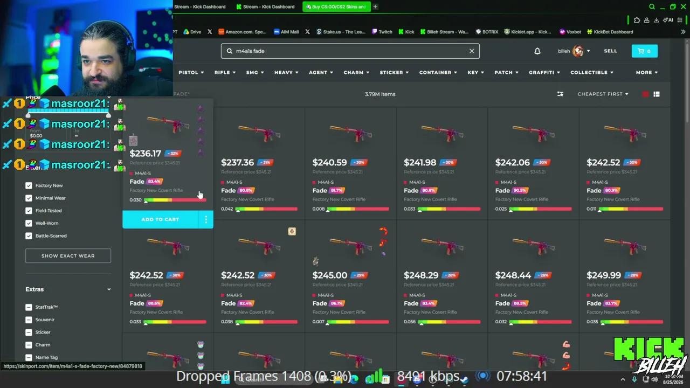Click the Show Exact Wear button

coord(68,256)
